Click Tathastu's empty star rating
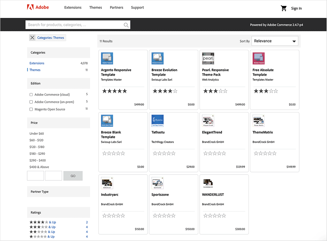Image resolution: width=327 pixels, height=241 pixels. 164,154
